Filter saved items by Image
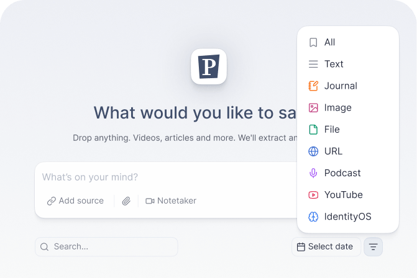This screenshot has width=417, height=278. pyautogui.click(x=347, y=107)
